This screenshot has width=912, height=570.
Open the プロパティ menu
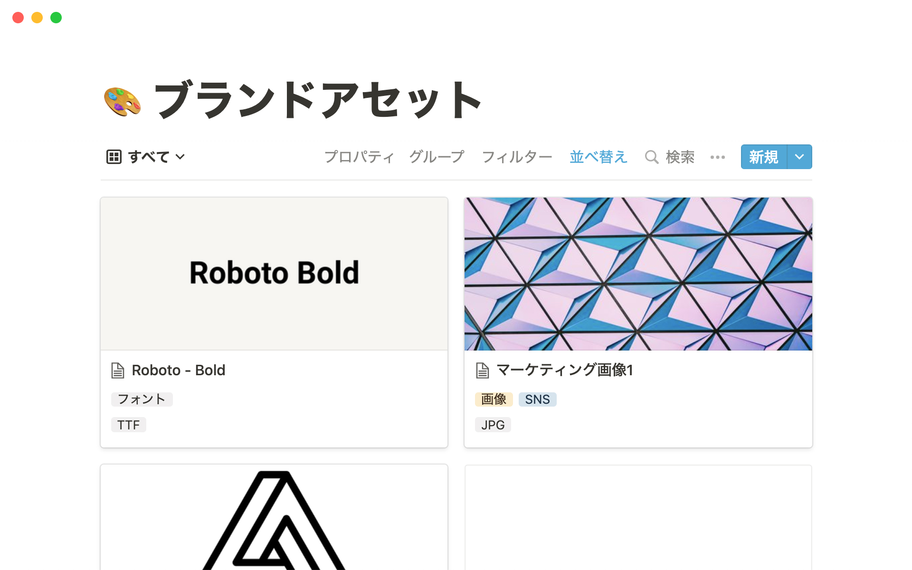coord(359,157)
